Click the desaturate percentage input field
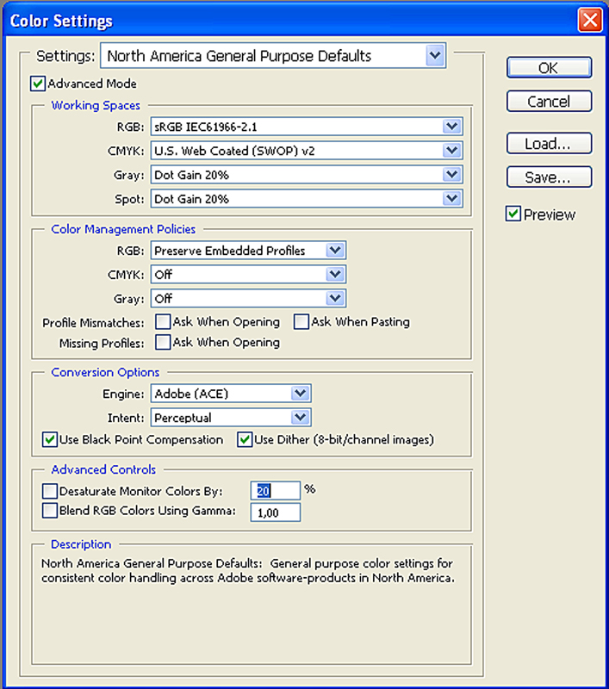Viewport: 609px width, 689px height. point(276,490)
